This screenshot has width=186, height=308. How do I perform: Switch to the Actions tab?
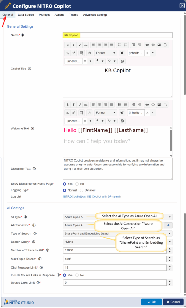pos(59,15)
